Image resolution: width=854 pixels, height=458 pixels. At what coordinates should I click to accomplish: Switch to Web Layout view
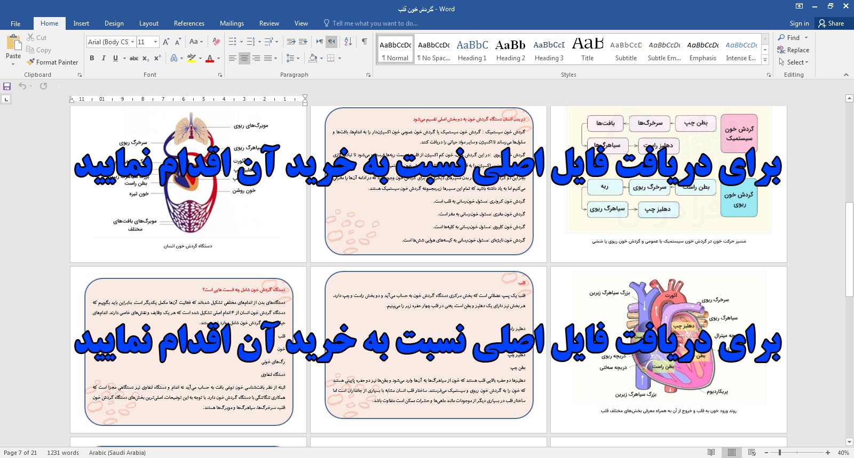(x=752, y=453)
